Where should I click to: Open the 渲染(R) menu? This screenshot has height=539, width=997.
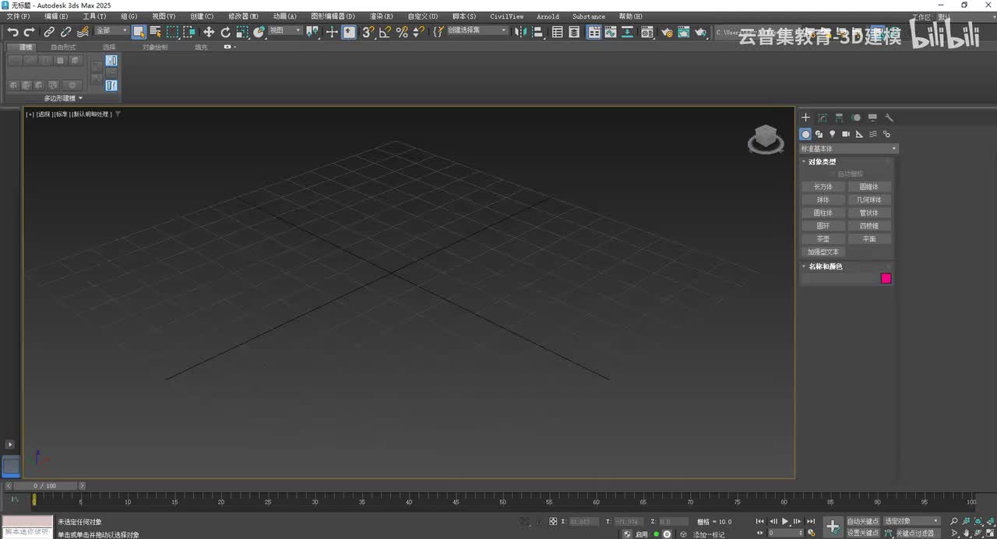point(381,16)
